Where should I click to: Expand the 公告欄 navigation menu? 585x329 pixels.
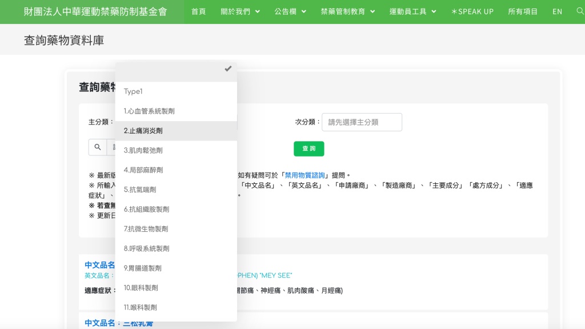point(290,11)
